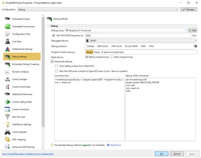Select If rebuilt since last load option
201x158 pixels.
tap(112, 52)
